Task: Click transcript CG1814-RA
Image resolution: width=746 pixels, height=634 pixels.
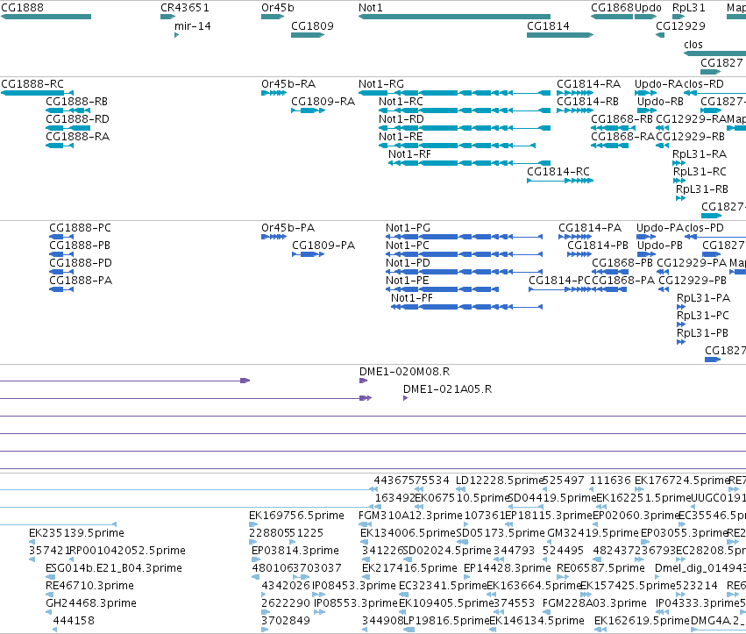Action: [x=575, y=93]
